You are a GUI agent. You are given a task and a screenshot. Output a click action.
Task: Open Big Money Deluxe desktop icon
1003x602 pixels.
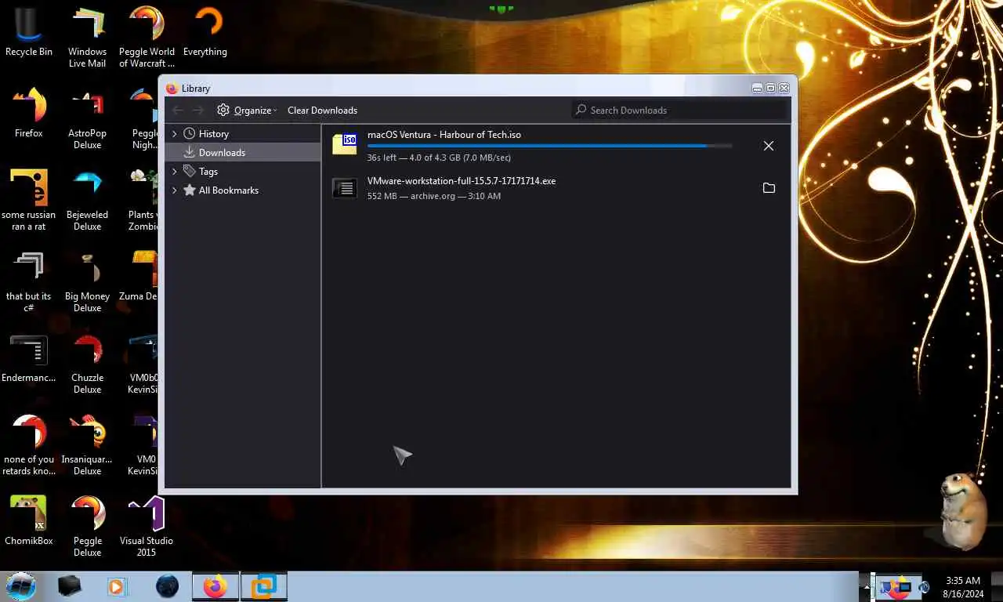click(88, 282)
